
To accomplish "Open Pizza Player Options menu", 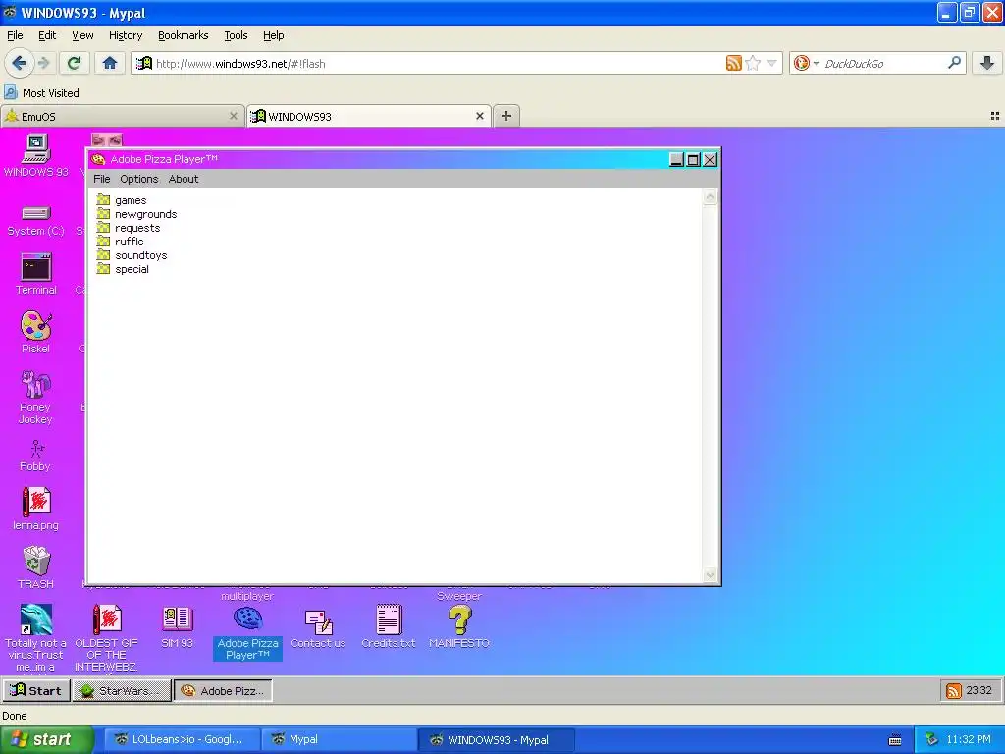I will (139, 179).
